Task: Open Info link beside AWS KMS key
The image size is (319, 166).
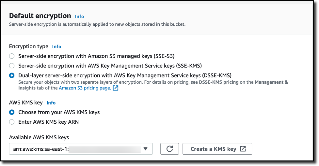Action: [51, 103]
